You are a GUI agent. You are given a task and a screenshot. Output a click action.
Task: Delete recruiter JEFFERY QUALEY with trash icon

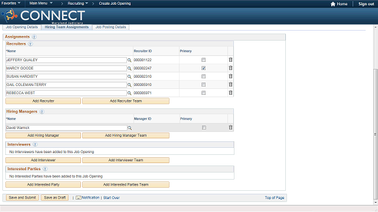click(x=230, y=59)
